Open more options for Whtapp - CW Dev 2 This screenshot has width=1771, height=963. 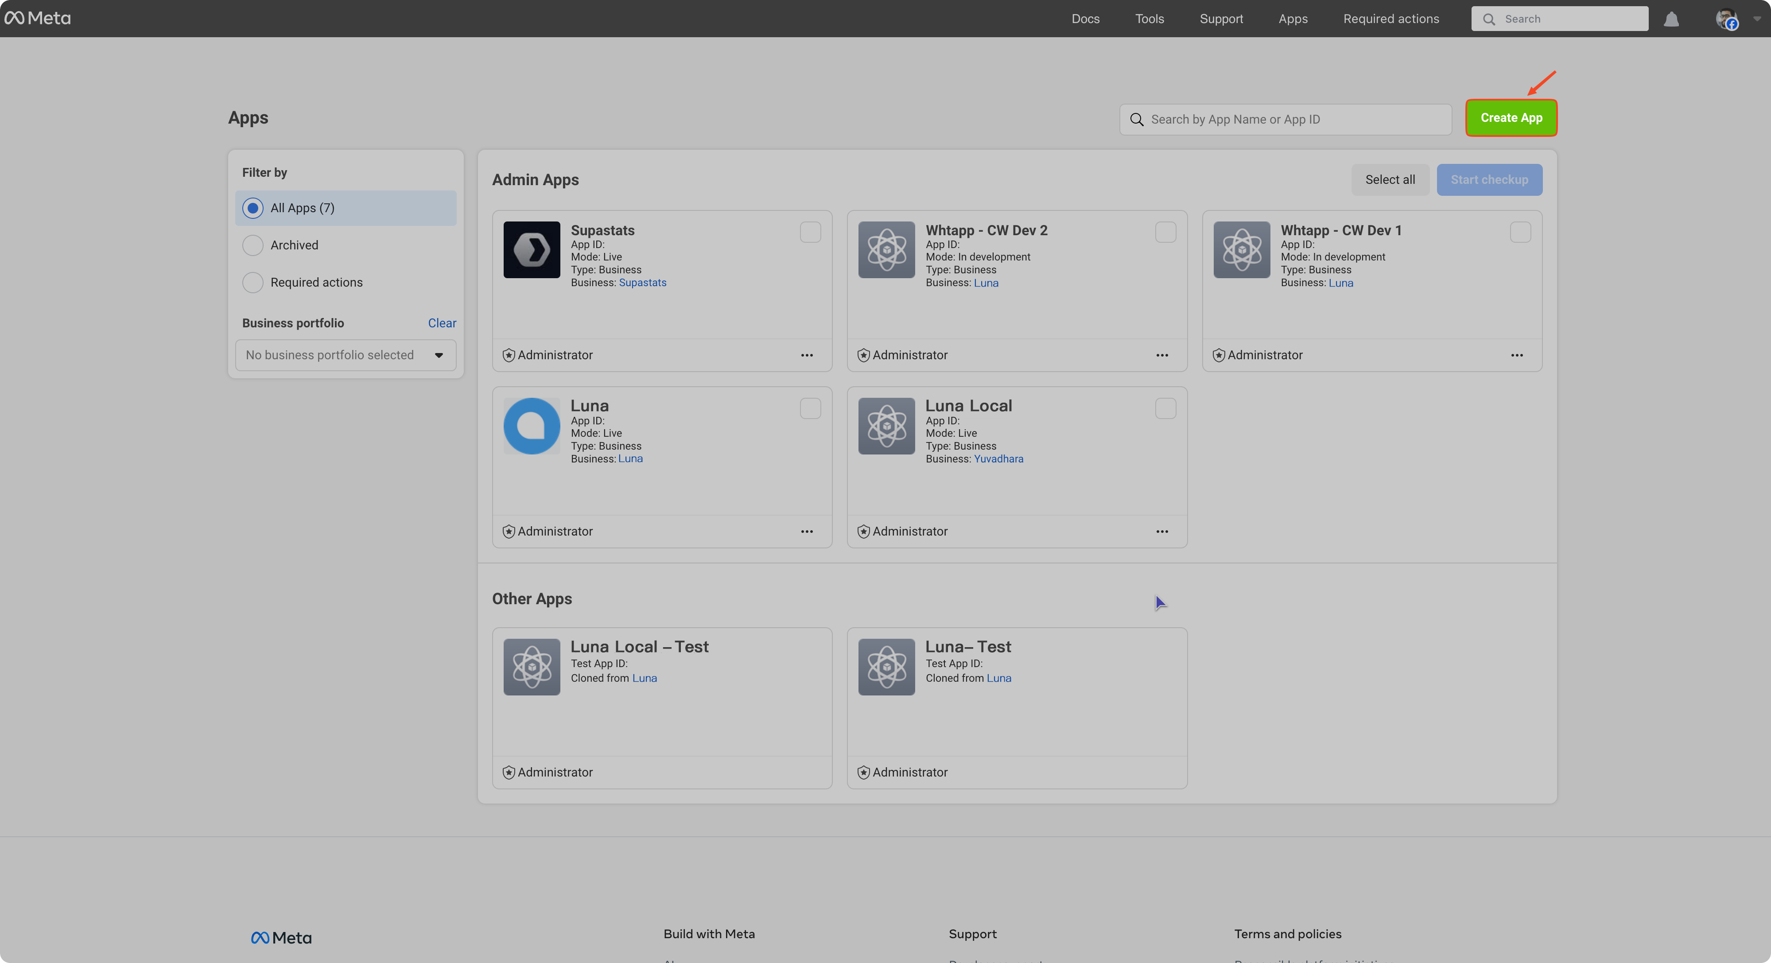tap(1162, 355)
